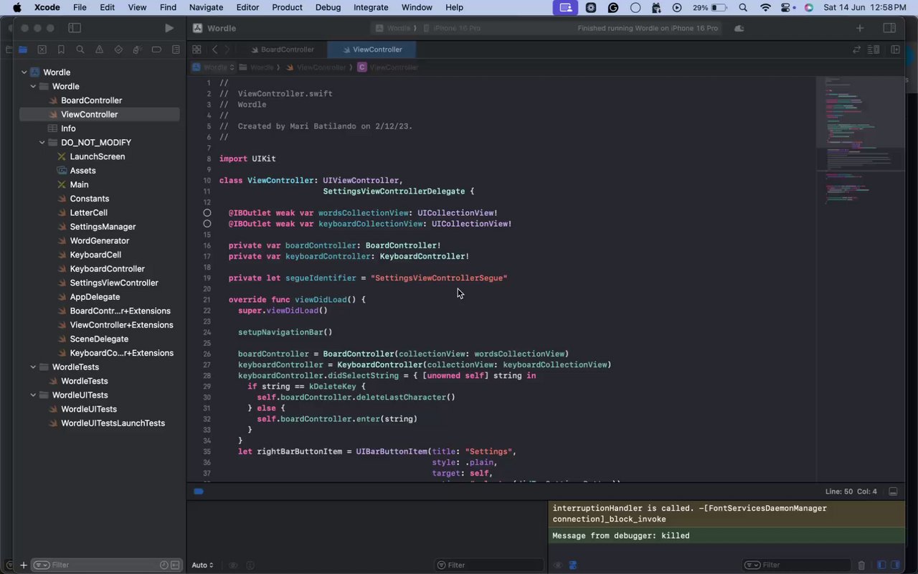Image resolution: width=918 pixels, height=574 pixels.
Task: Click the code review arrows icon
Action: point(856,50)
